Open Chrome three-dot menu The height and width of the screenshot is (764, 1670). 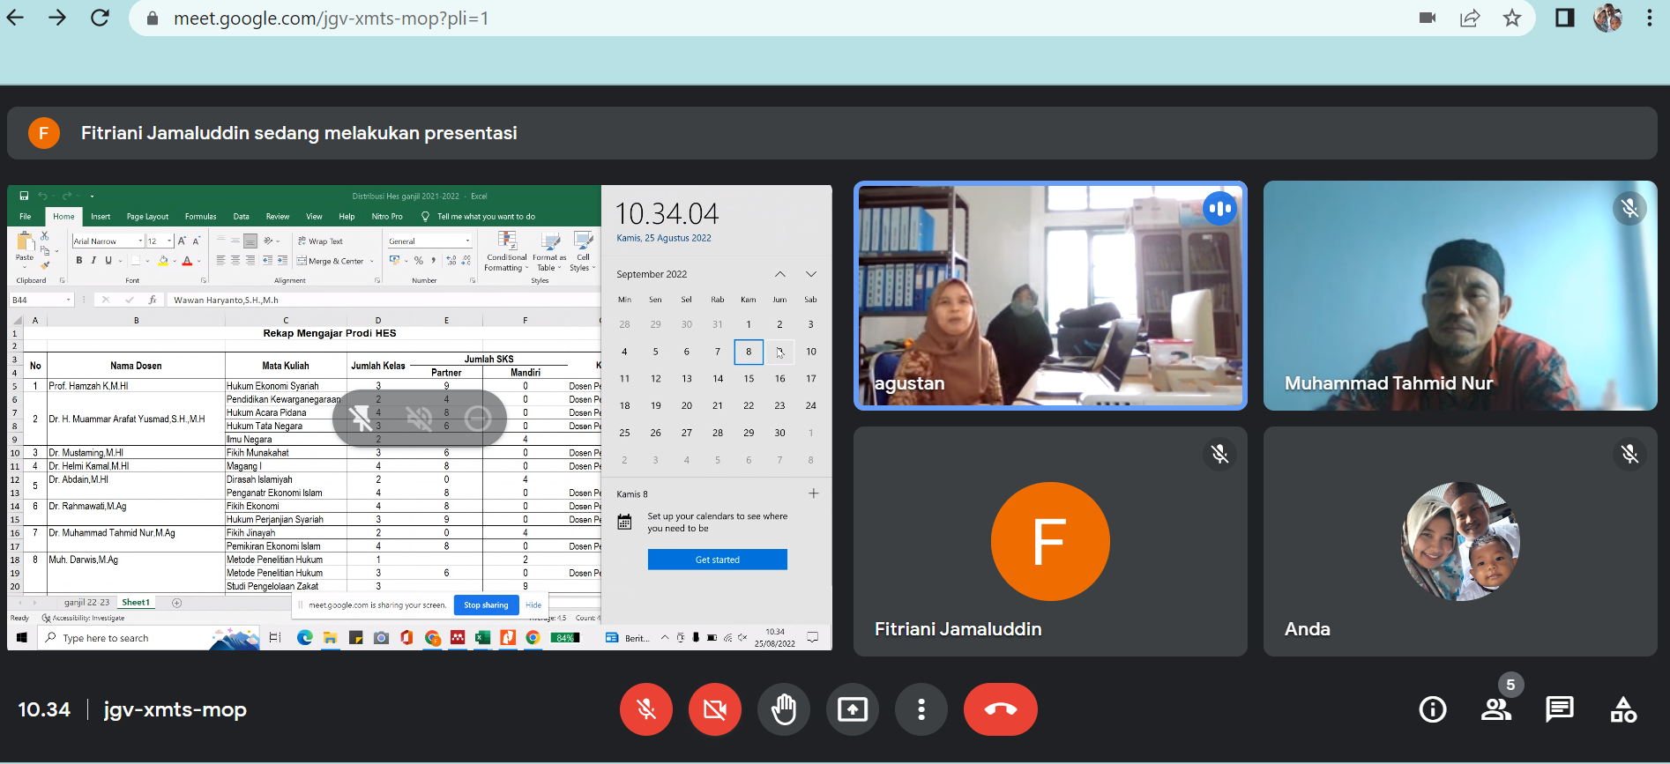tap(1649, 19)
